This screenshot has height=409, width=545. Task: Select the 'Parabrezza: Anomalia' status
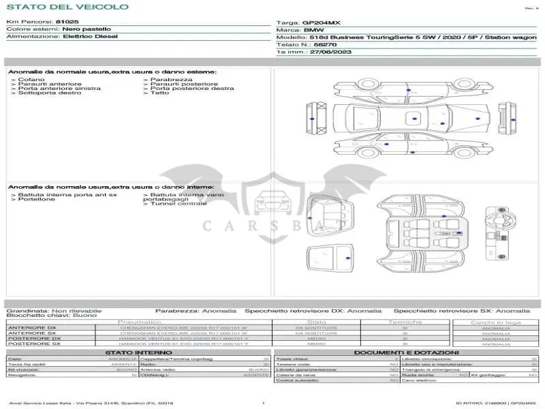pos(196,311)
